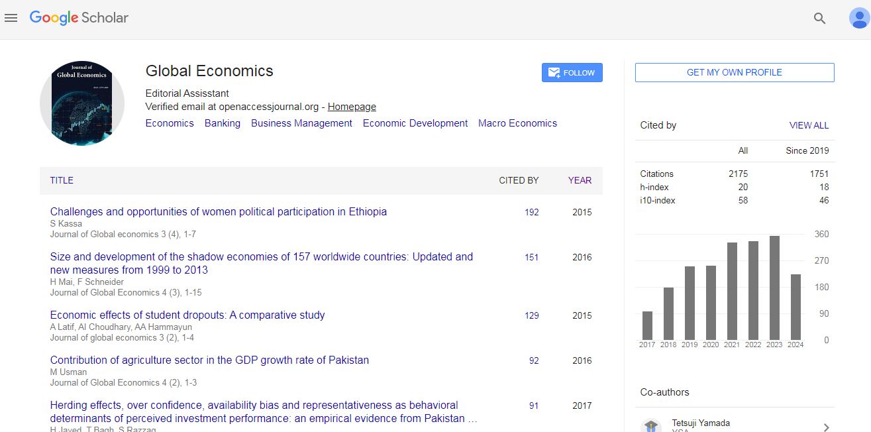Open the hamburger menu icon

[11, 18]
